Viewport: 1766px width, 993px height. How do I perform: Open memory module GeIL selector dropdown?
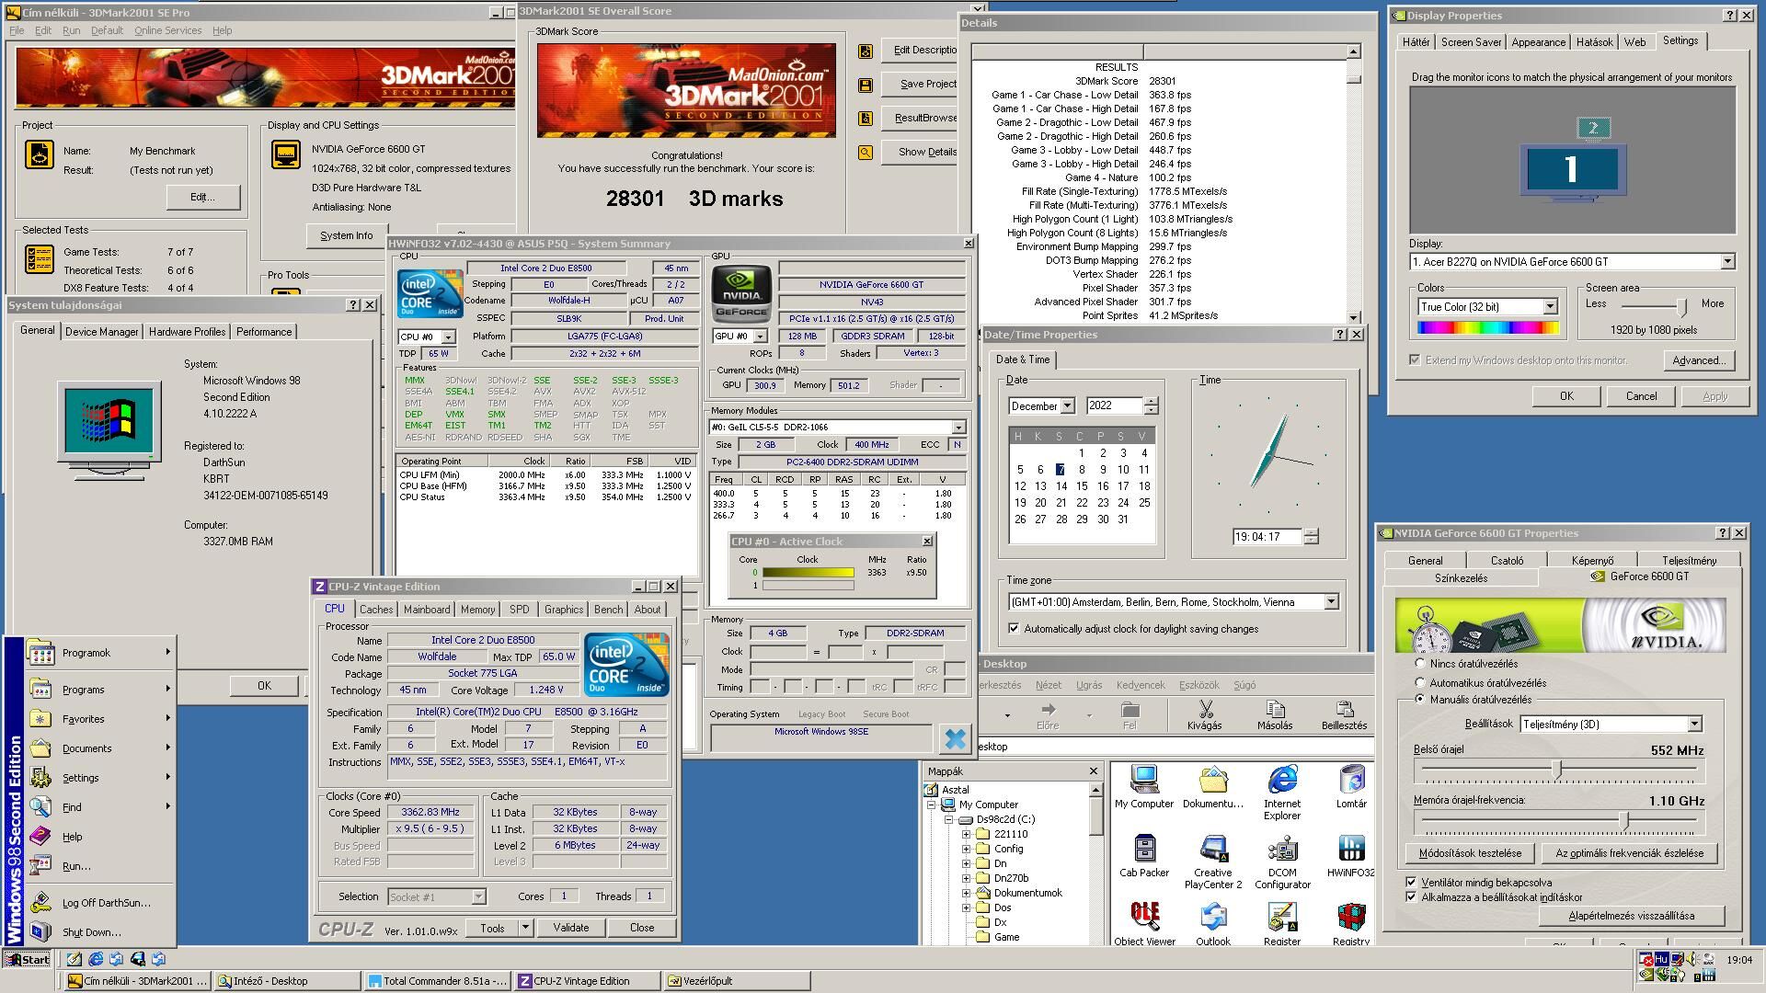[x=958, y=428]
